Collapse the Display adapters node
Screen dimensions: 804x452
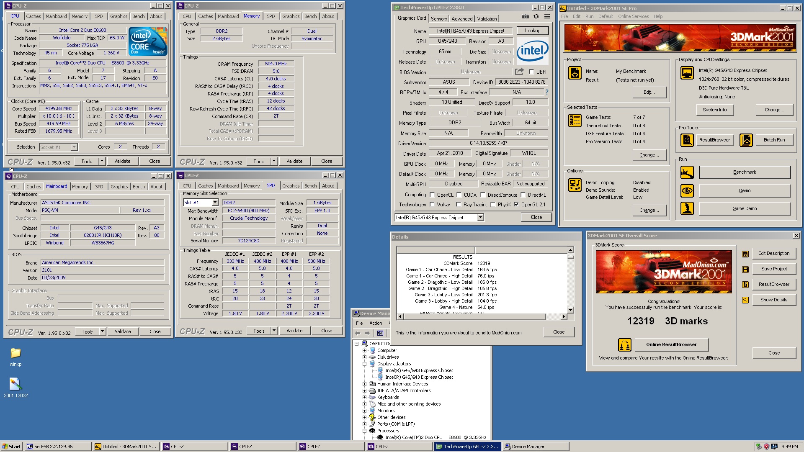pyautogui.click(x=364, y=364)
